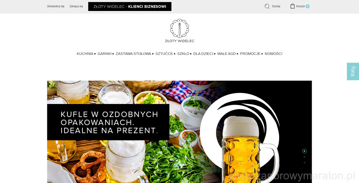359x183 pixels.
Task: Select the first slider dot indicator
Action: 304,151
